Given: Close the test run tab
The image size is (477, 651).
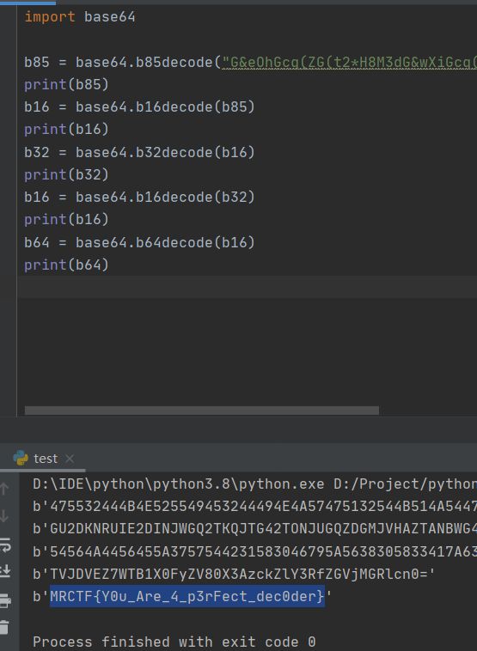Looking at the screenshot, I should (x=70, y=459).
